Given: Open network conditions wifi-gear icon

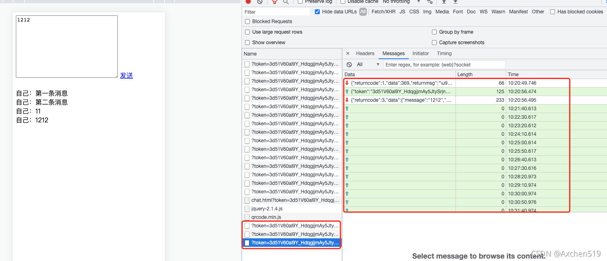Looking at the screenshot, I should point(430,2).
